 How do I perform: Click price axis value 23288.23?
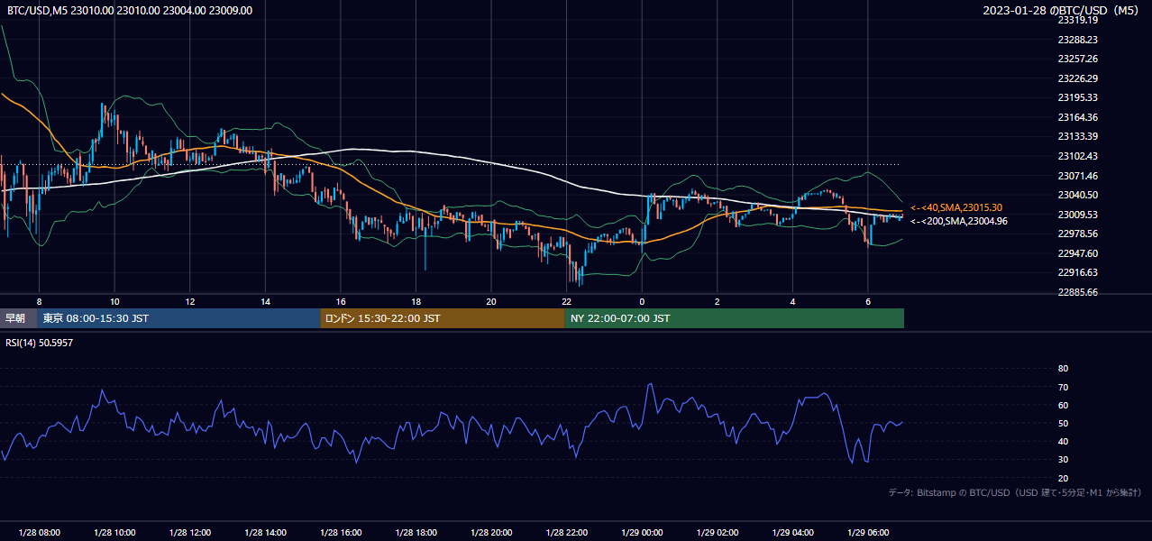tap(1078, 40)
